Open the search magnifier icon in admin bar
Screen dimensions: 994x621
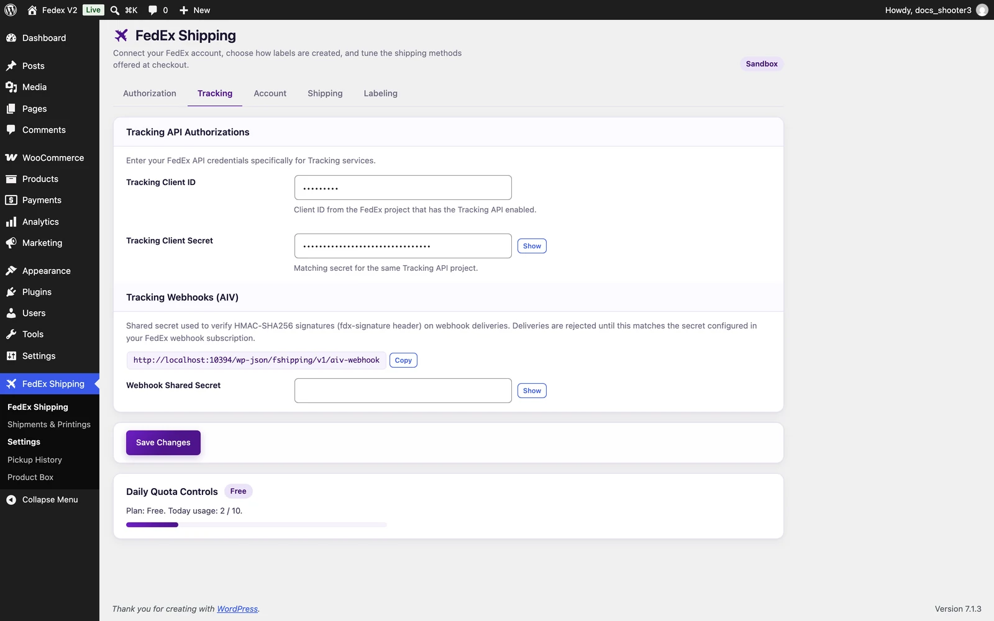click(x=115, y=10)
